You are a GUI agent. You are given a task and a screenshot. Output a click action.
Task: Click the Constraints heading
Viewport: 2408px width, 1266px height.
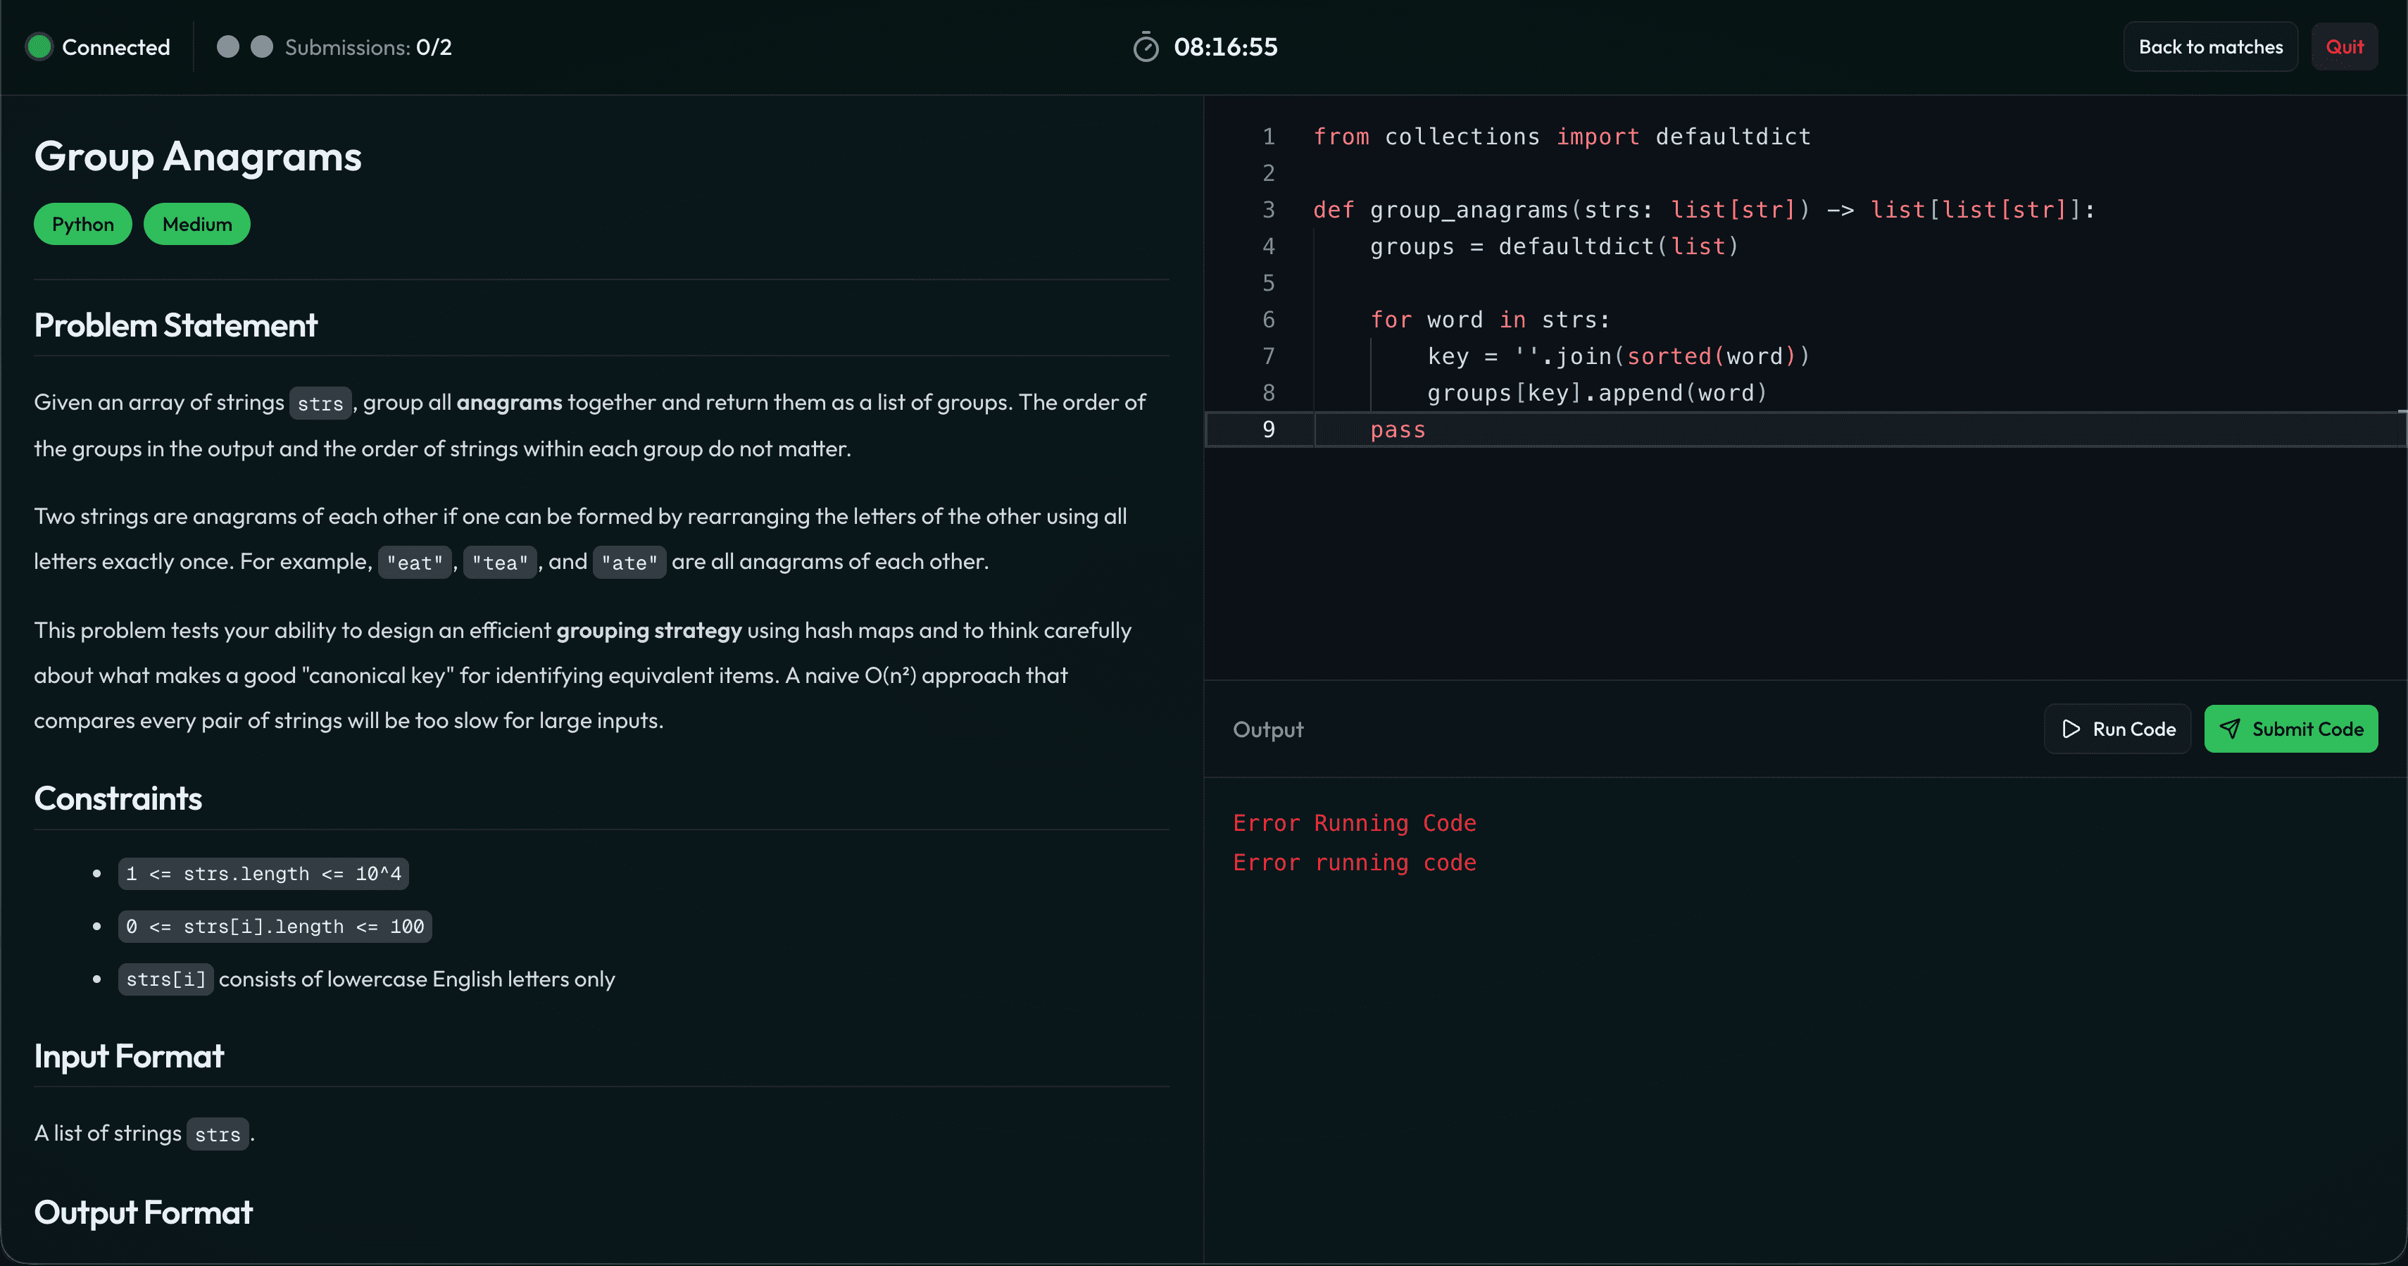[x=118, y=798]
